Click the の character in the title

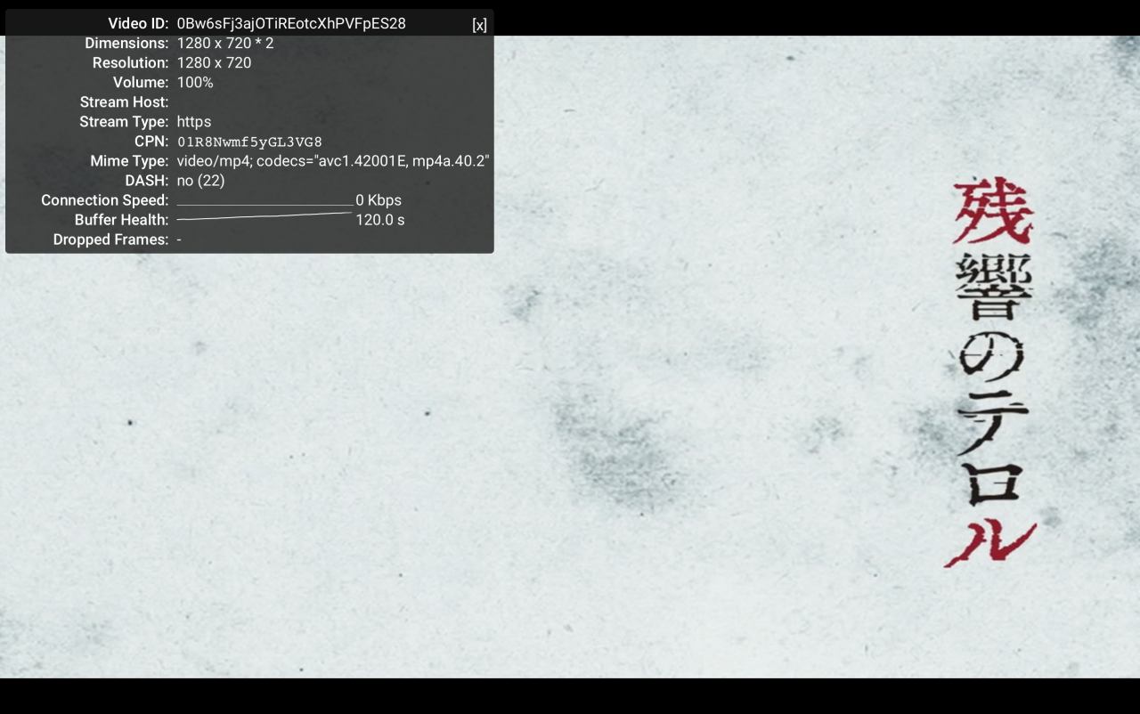[992, 359]
